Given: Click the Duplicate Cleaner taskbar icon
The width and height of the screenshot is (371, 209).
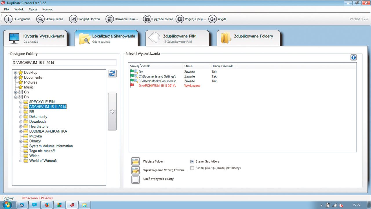Looking at the screenshot, I should [72, 205].
